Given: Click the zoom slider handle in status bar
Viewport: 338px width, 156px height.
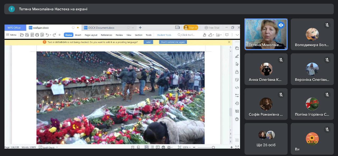Looking at the screenshot, I should [213, 147].
